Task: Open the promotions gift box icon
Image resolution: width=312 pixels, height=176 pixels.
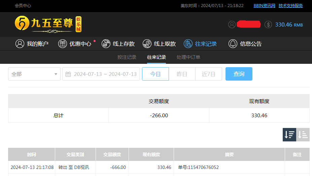Action: pyautogui.click(x=63, y=44)
